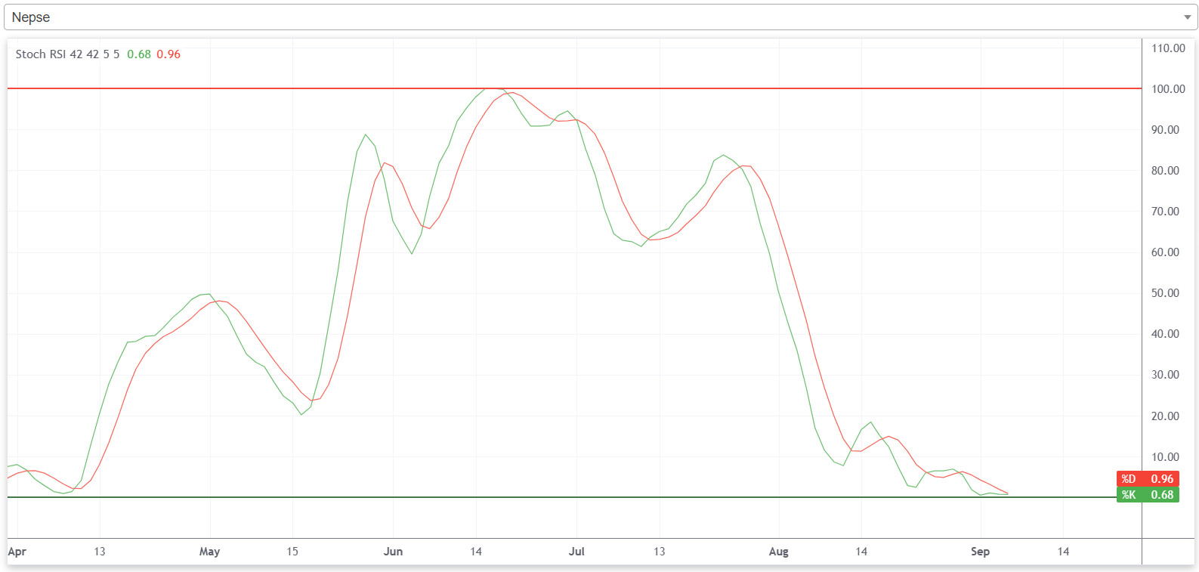Click the Apr label on time axis

pyautogui.click(x=17, y=552)
